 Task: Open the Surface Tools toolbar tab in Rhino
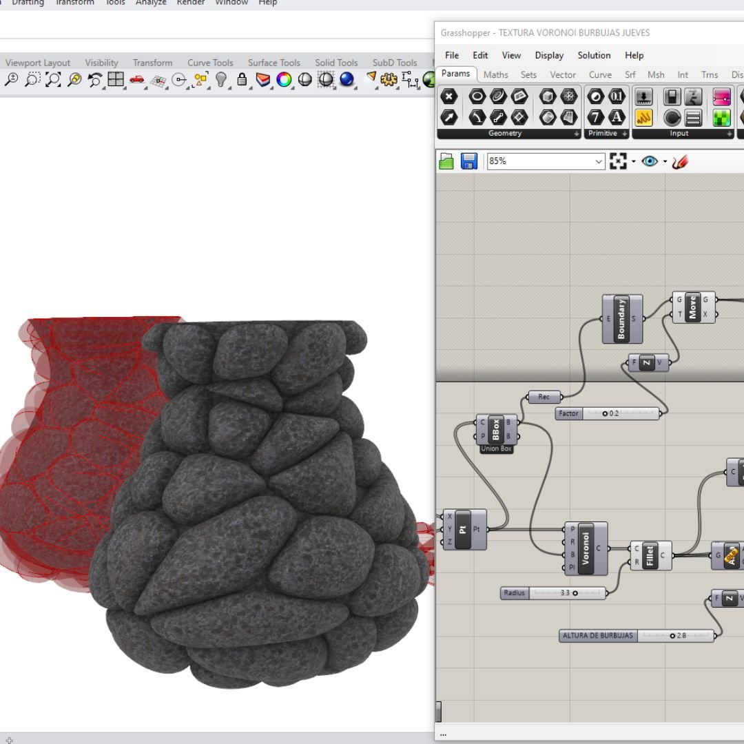coord(273,63)
